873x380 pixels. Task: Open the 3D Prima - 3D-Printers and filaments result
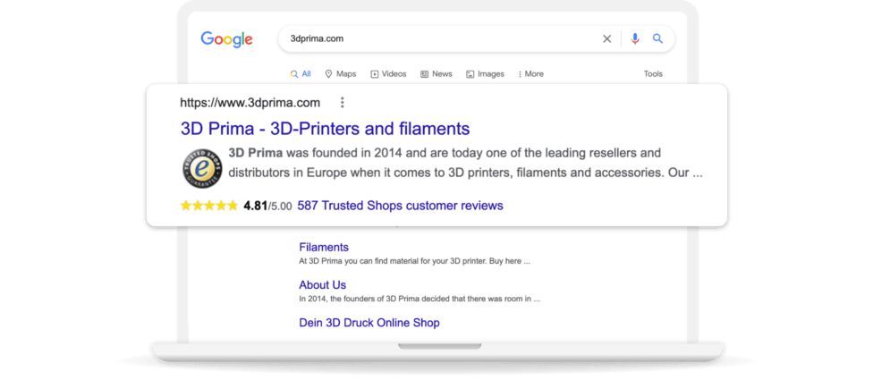326,129
